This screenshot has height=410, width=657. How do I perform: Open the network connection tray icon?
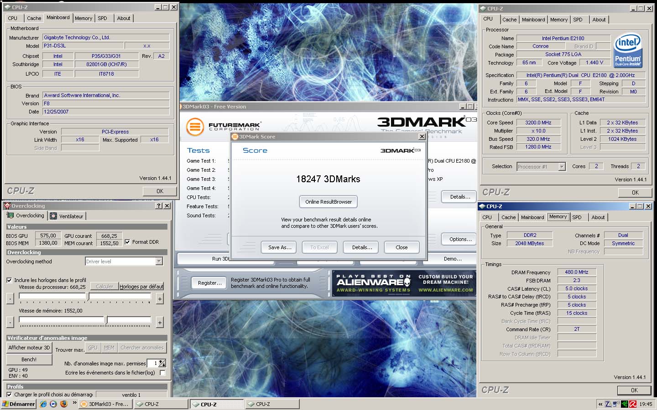tap(616, 404)
